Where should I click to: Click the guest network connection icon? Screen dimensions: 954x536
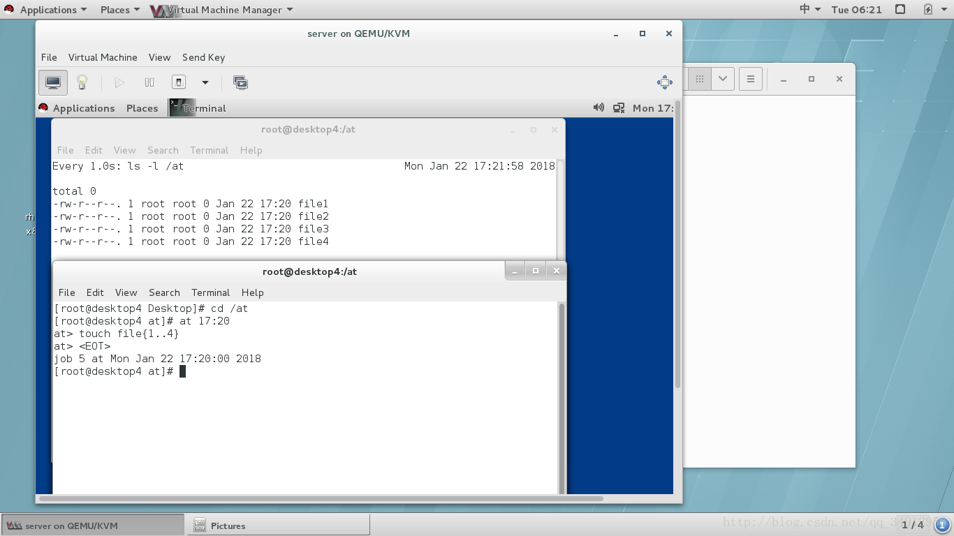pos(619,107)
